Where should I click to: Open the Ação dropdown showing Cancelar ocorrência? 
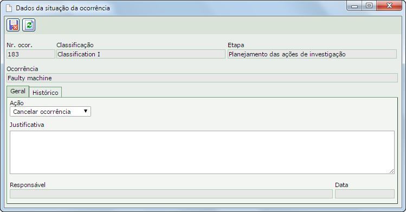click(x=50, y=112)
